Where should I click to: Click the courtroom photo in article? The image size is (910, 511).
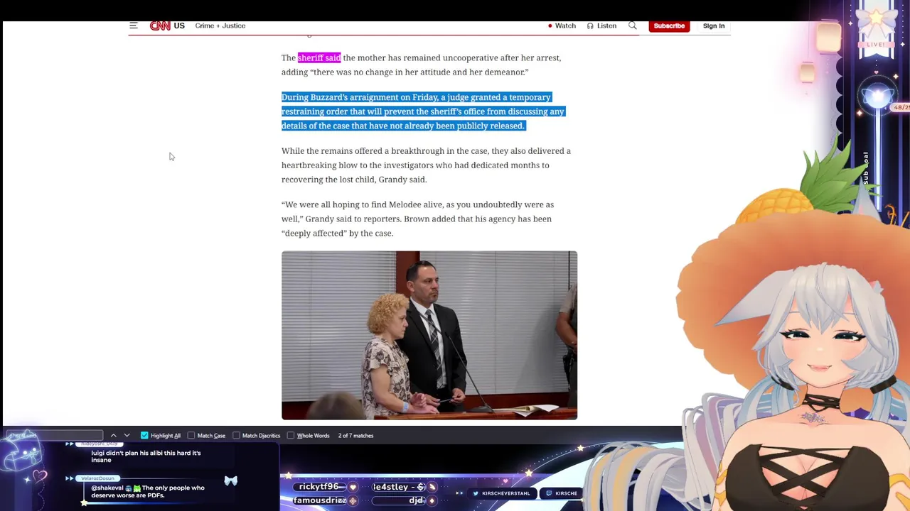coord(429,335)
